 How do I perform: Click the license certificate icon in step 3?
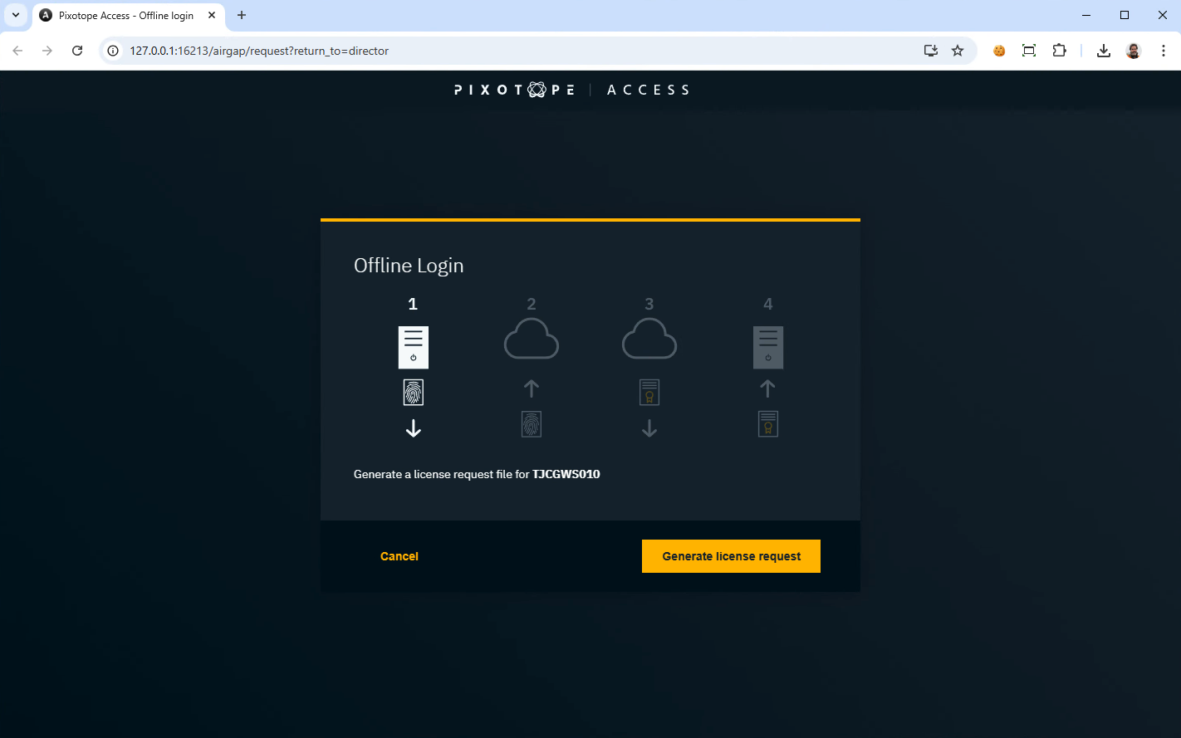649,391
